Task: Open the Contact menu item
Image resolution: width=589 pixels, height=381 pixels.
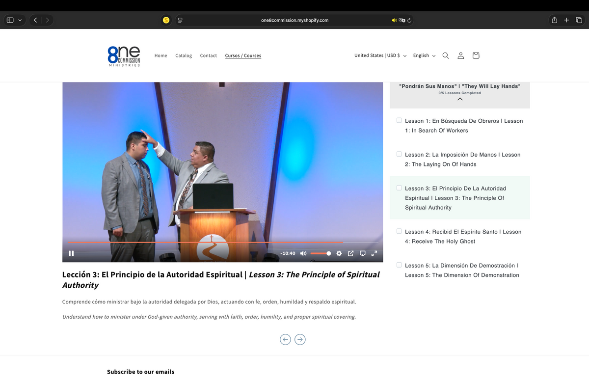Action: point(209,55)
